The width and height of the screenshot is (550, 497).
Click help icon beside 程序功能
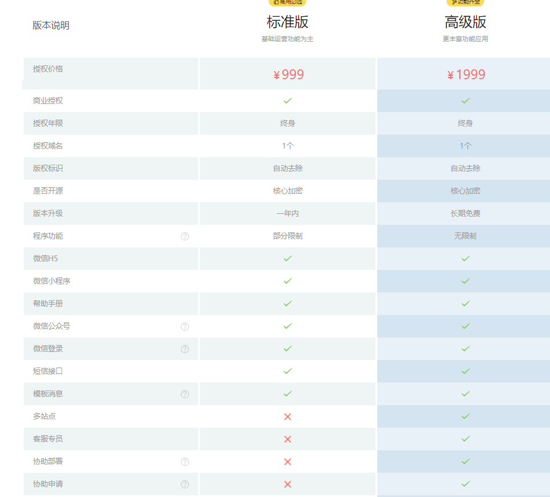tap(185, 236)
